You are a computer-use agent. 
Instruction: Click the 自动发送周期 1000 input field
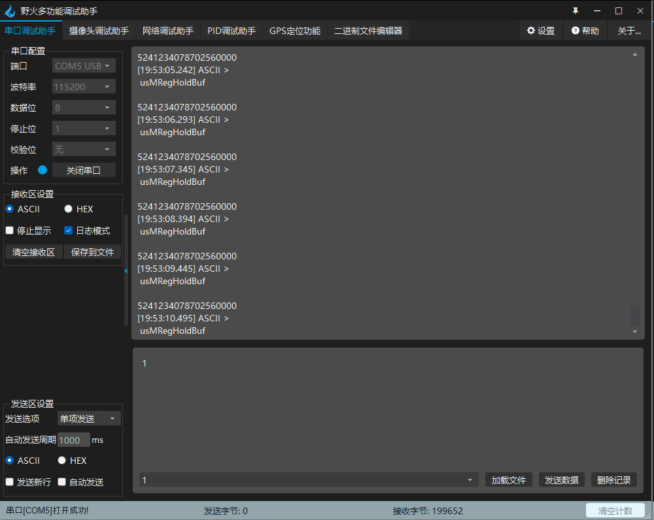pyautogui.click(x=73, y=440)
